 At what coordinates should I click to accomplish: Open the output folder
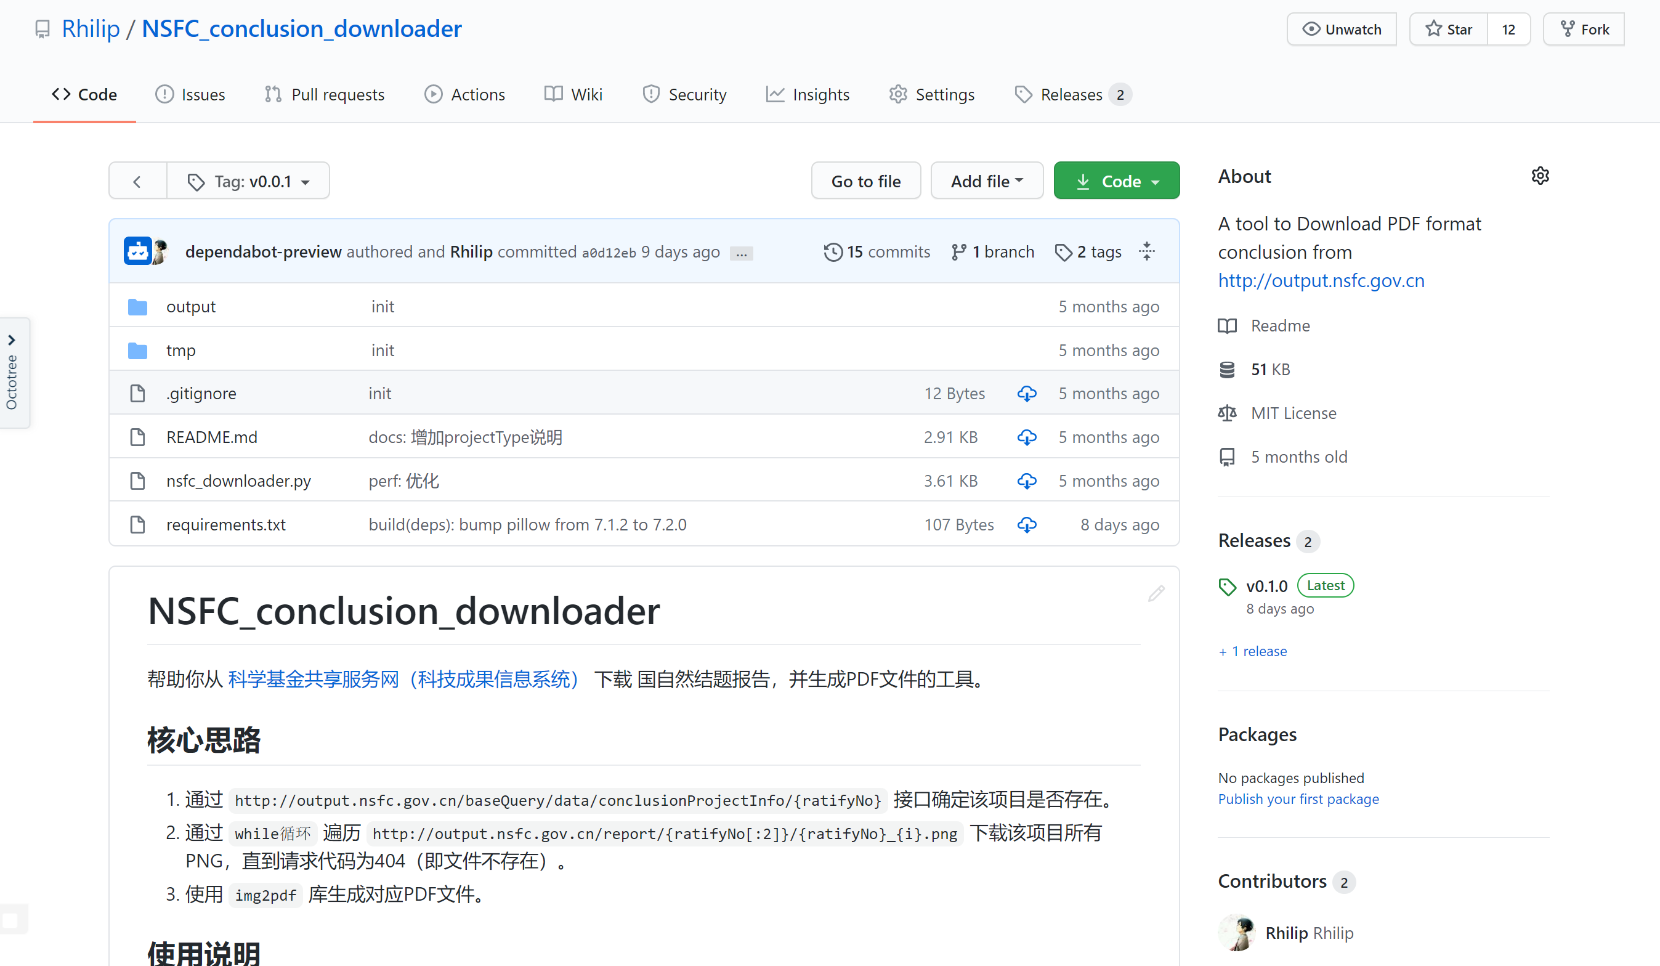pos(191,306)
